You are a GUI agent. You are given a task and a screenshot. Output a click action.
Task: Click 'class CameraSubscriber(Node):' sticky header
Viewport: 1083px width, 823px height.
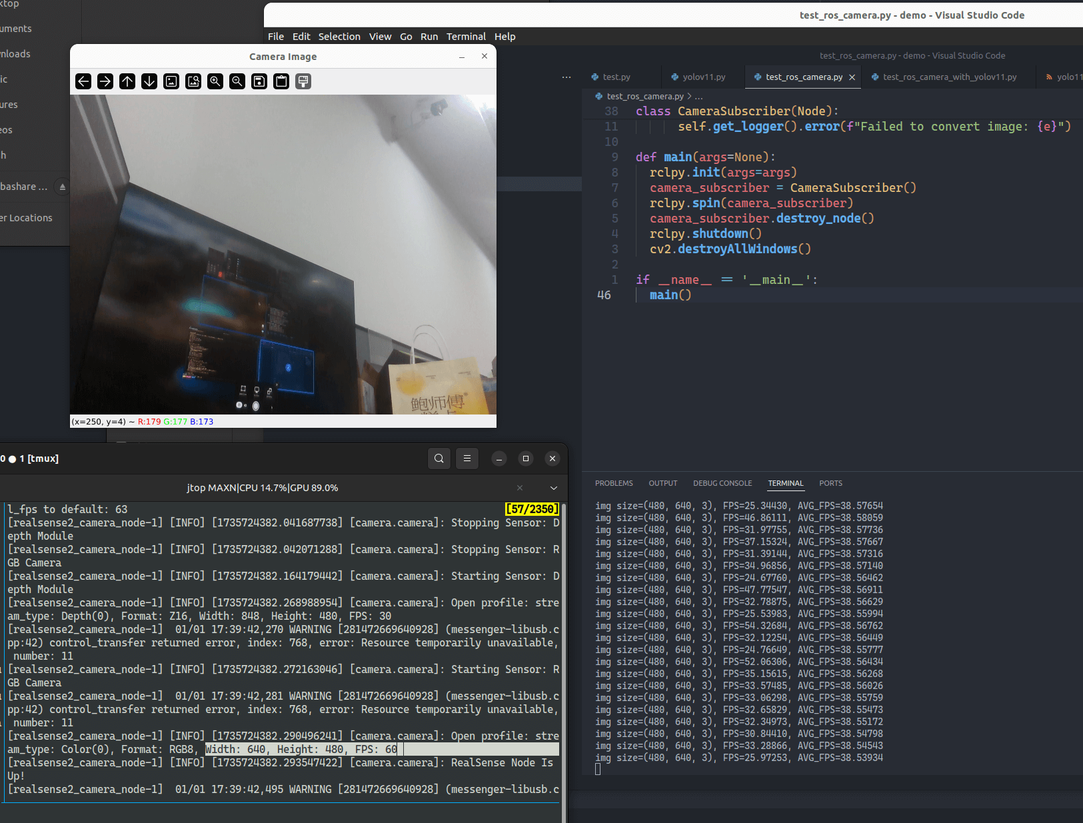[x=737, y=111]
